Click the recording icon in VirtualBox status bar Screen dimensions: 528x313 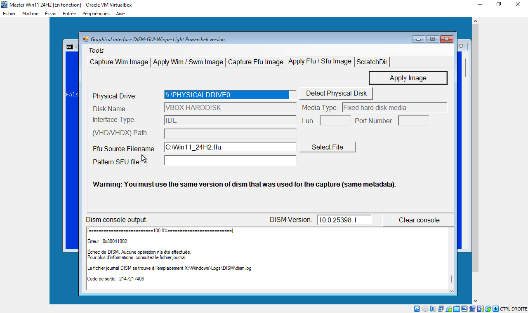472,309
